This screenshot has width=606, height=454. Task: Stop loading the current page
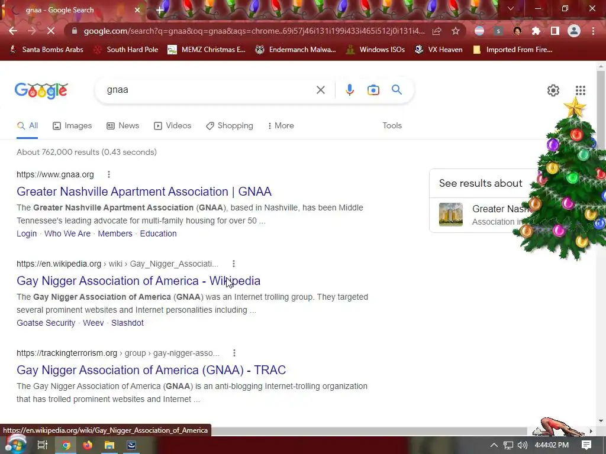click(x=51, y=31)
